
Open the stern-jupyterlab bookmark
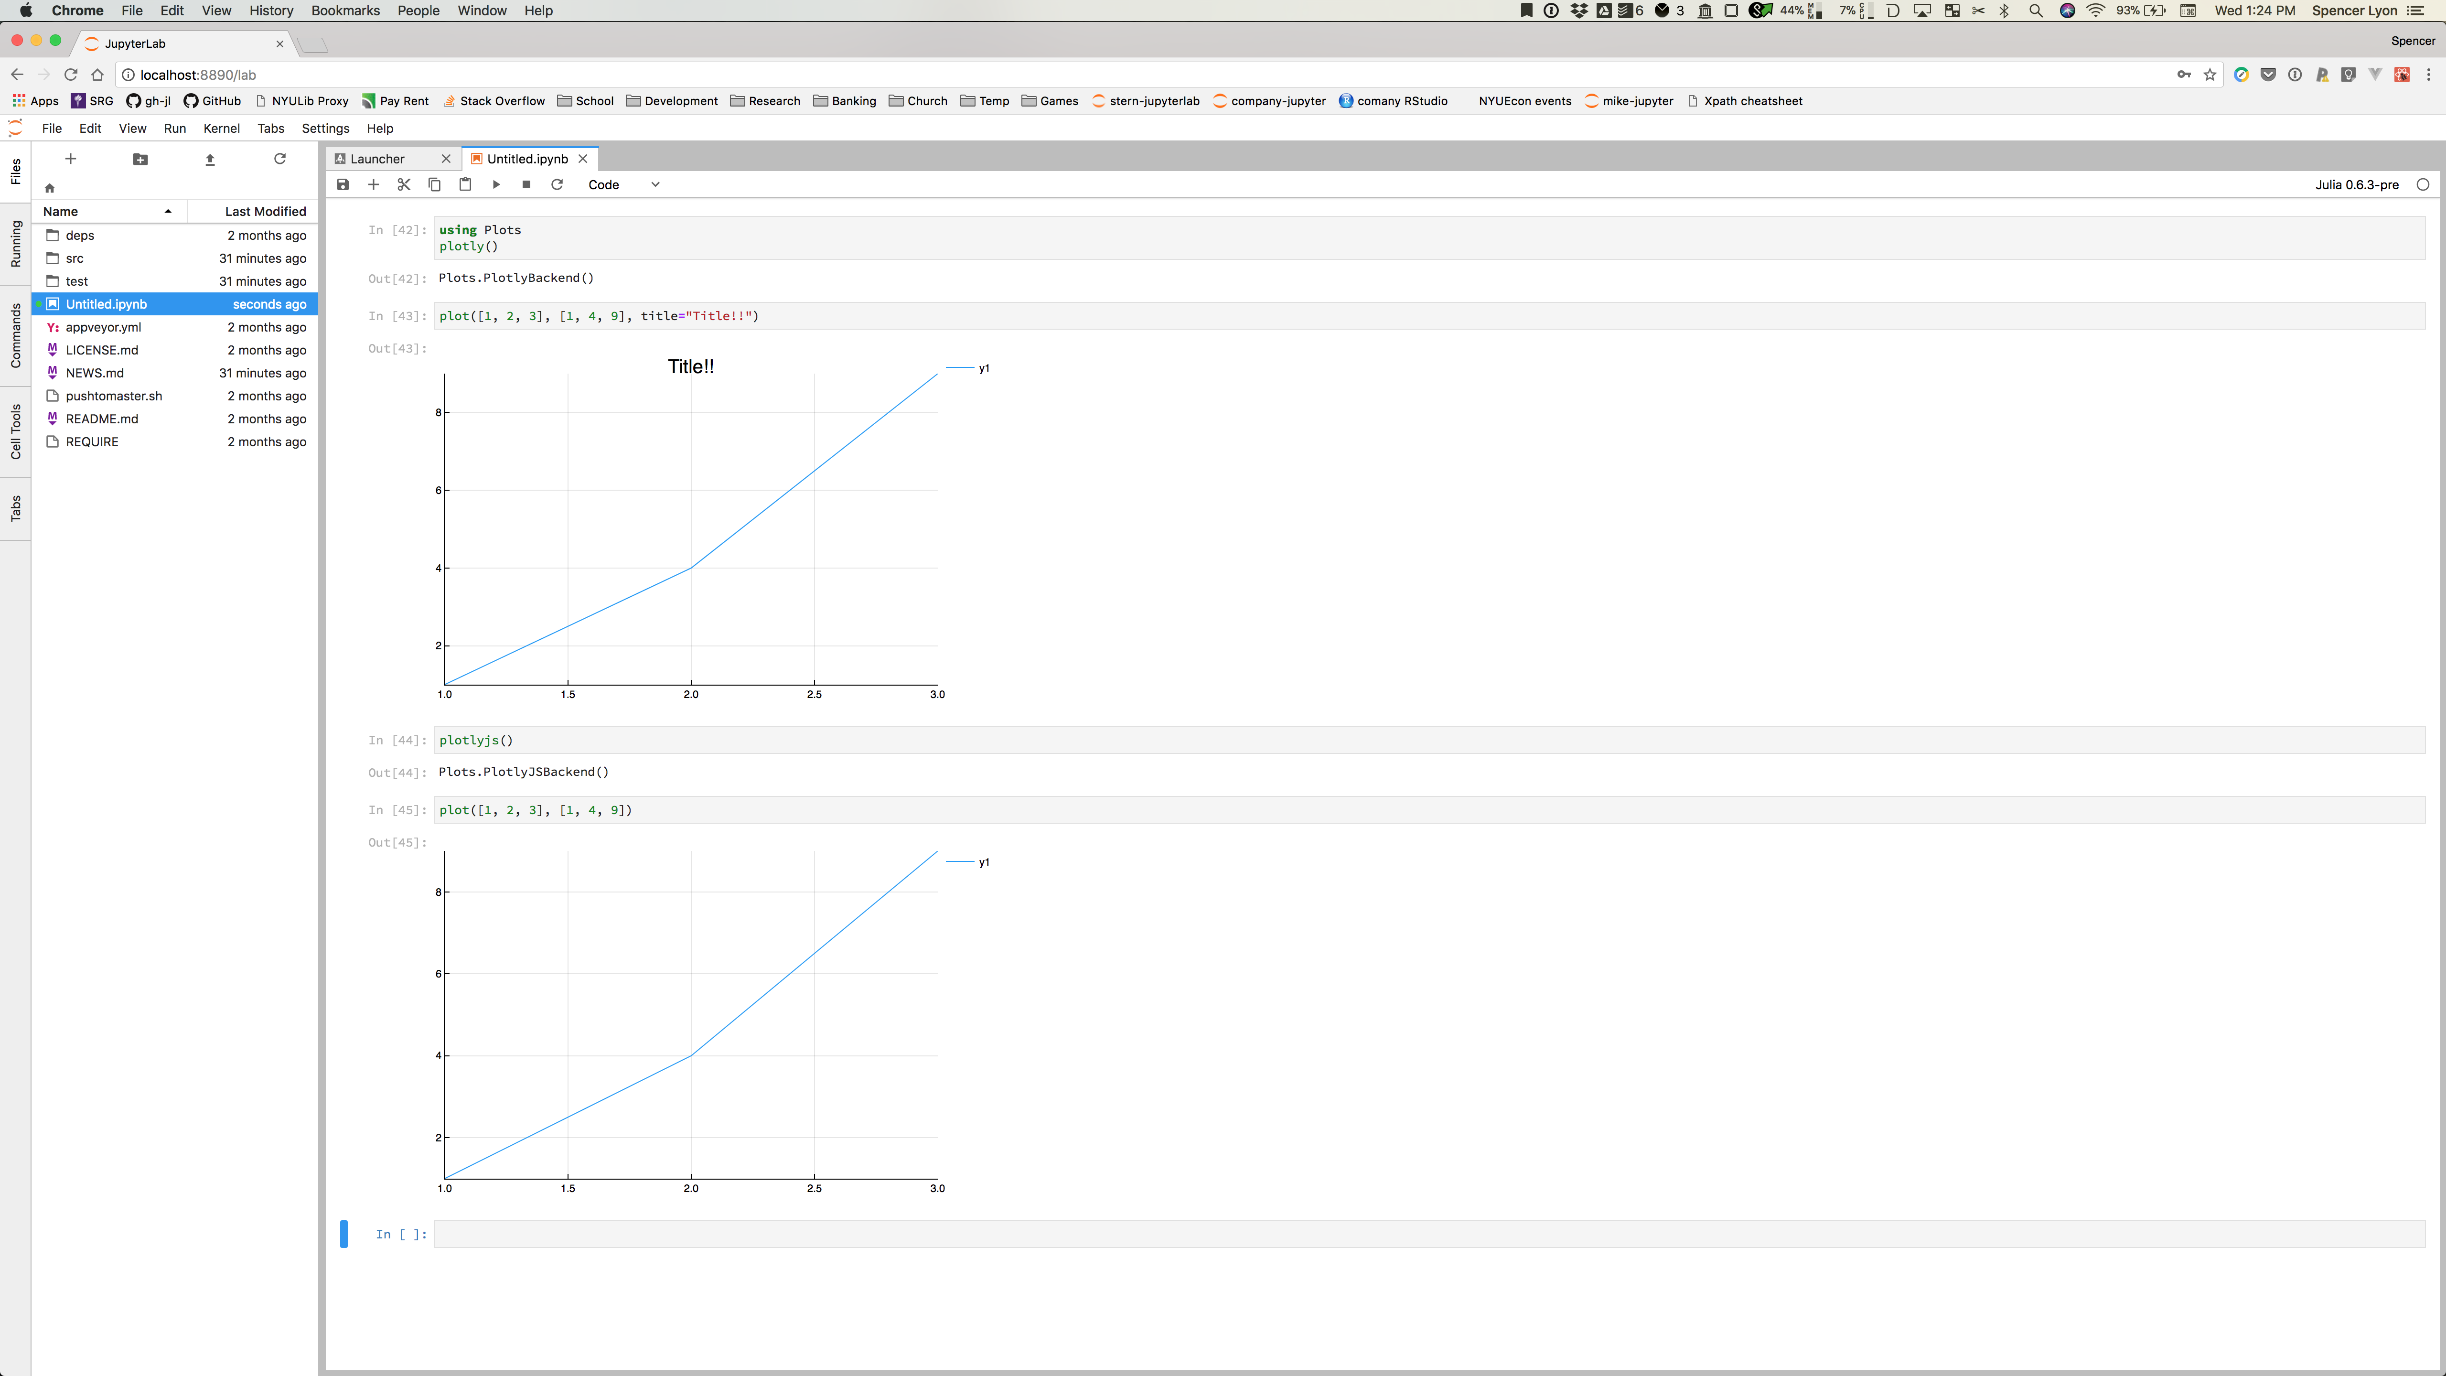click(x=1146, y=101)
